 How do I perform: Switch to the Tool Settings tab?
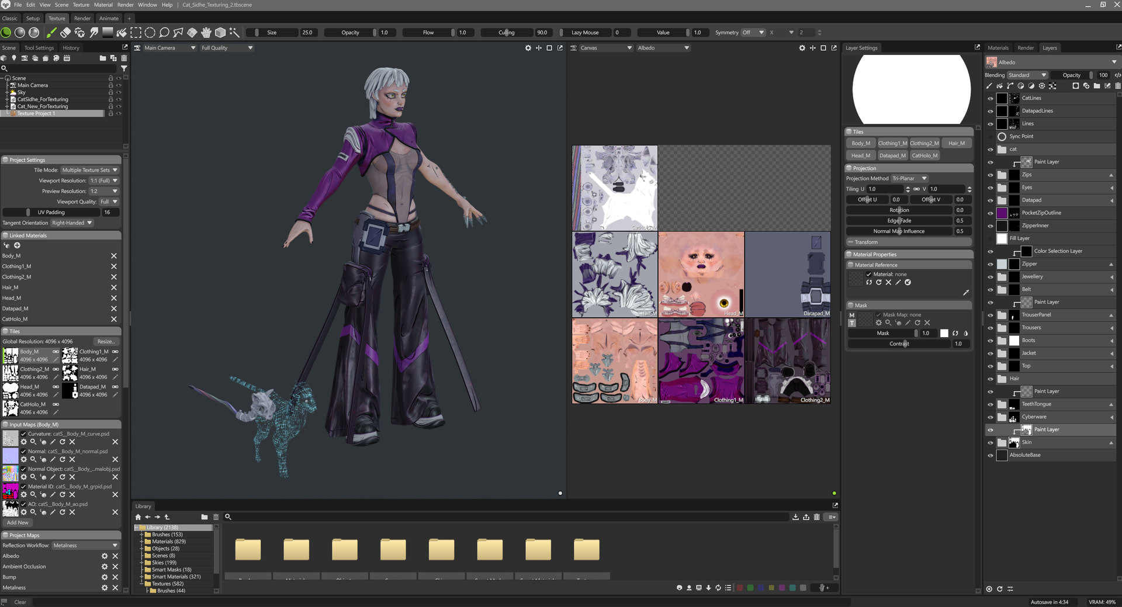pos(39,48)
